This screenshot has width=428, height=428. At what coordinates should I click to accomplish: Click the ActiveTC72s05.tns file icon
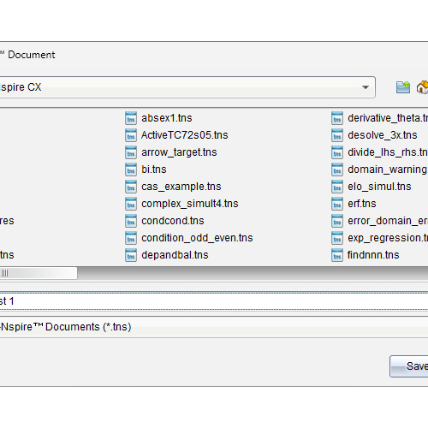(x=131, y=135)
